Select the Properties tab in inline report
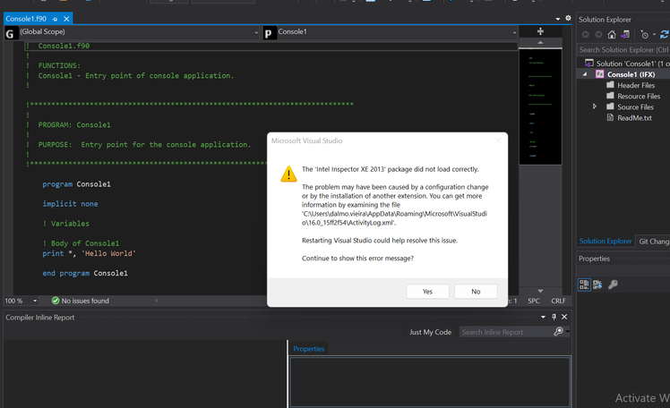 click(308, 349)
